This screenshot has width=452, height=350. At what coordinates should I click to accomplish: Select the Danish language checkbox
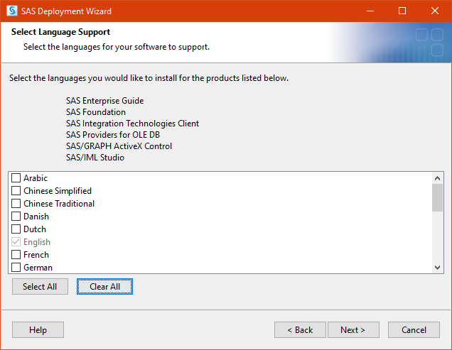point(16,217)
